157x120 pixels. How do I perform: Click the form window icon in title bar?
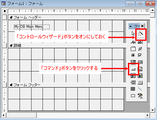click(x=4, y=4)
